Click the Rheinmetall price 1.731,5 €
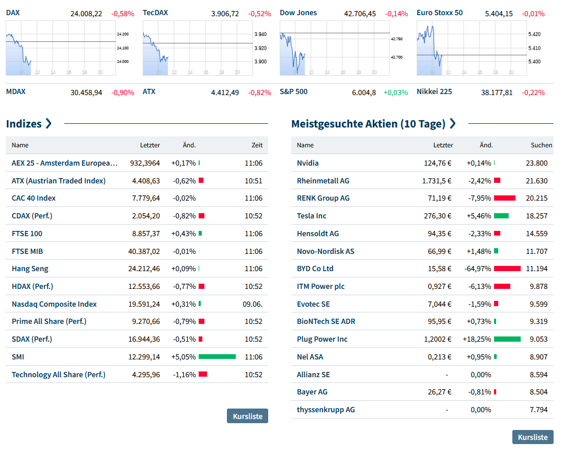Image resolution: width=562 pixels, height=454 pixels. point(437,181)
